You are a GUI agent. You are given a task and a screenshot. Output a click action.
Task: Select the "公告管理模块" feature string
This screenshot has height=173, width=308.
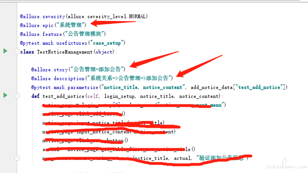85,34
